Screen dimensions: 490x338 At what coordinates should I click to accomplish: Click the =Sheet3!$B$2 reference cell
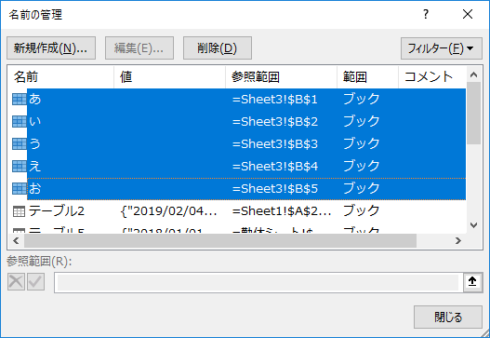click(x=275, y=122)
